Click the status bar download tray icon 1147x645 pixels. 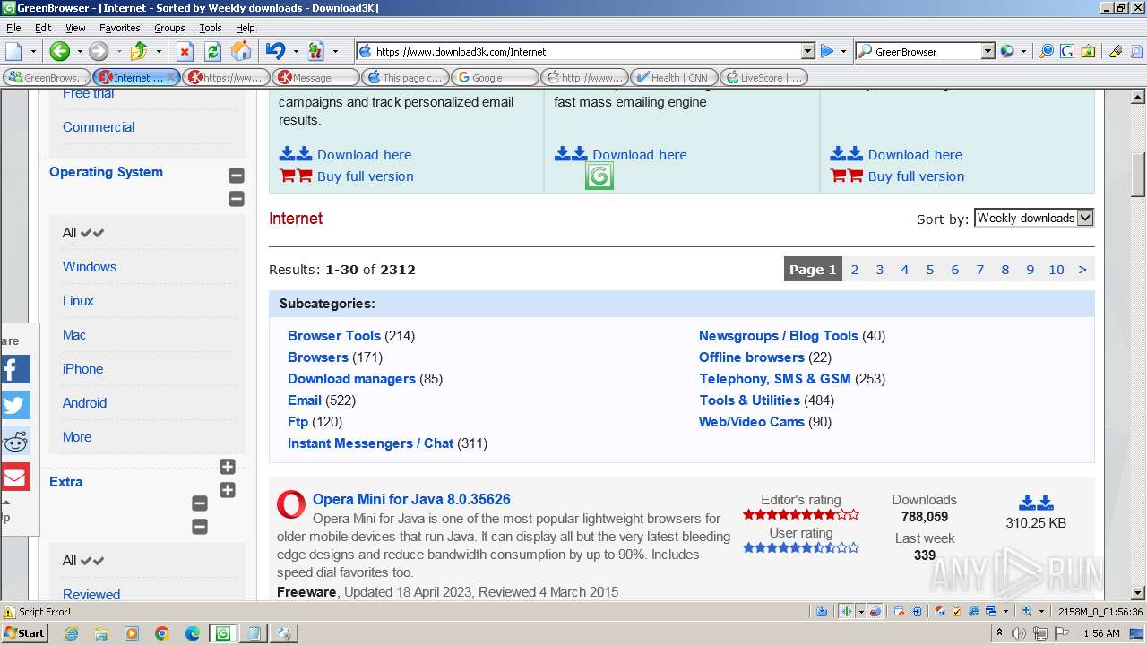coord(822,612)
